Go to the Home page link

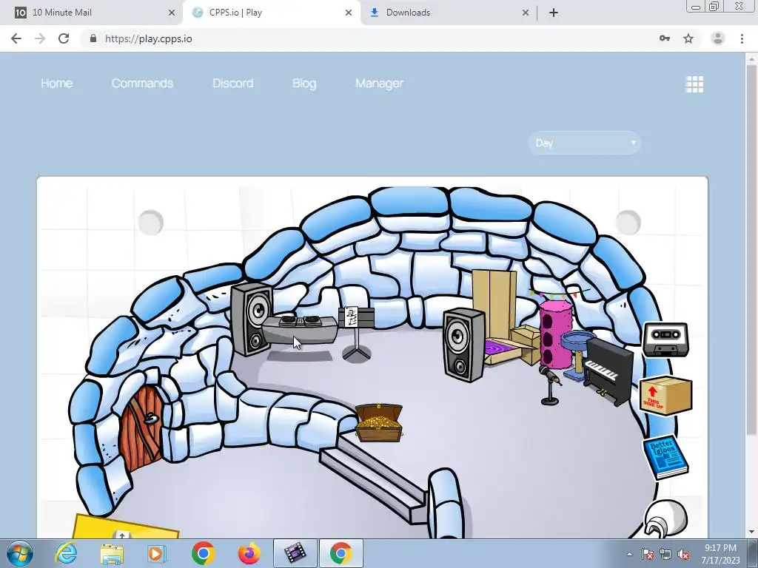click(56, 83)
